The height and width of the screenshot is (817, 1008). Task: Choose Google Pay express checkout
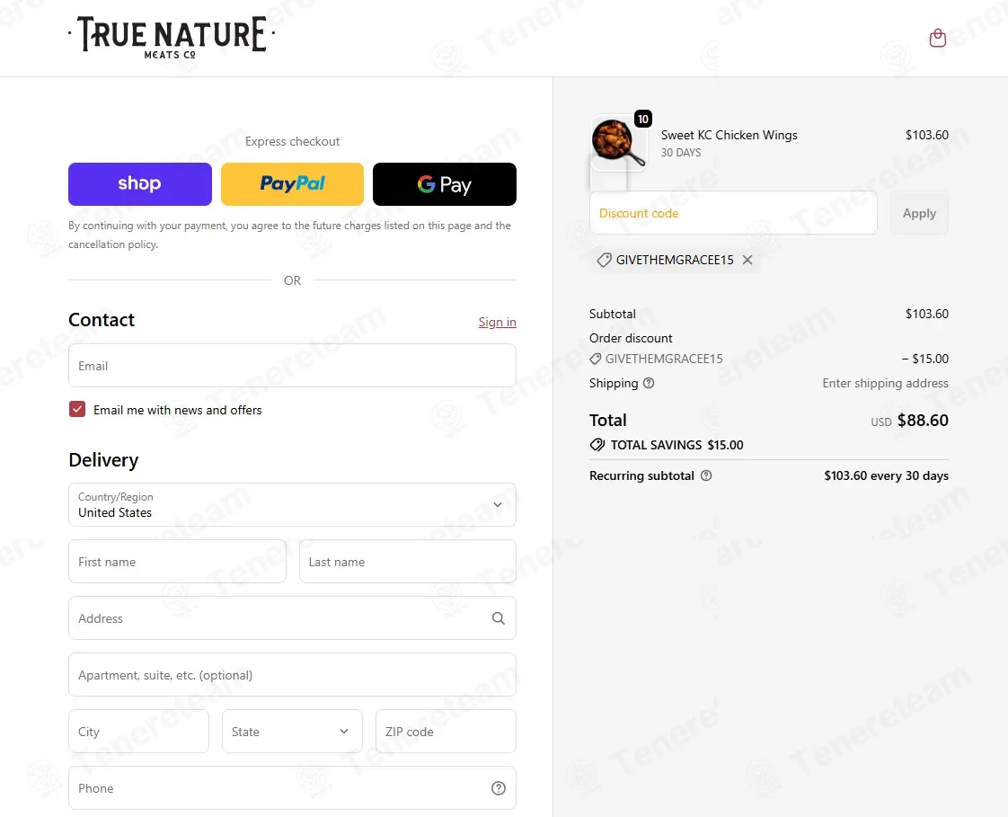point(444,184)
